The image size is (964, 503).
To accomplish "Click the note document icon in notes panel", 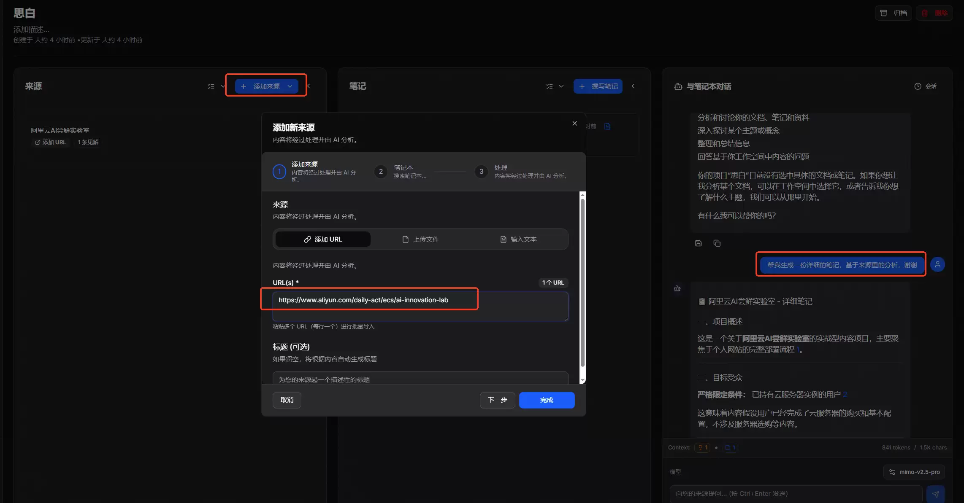I will coord(607,126).
